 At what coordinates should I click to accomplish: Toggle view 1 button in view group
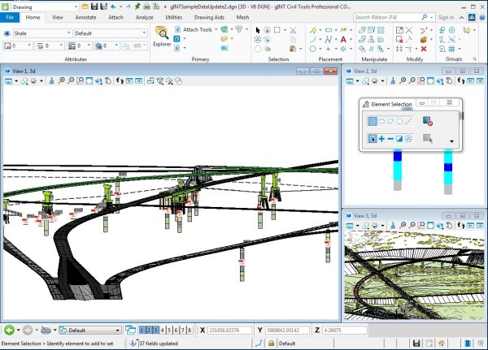(x=143, y=331)
